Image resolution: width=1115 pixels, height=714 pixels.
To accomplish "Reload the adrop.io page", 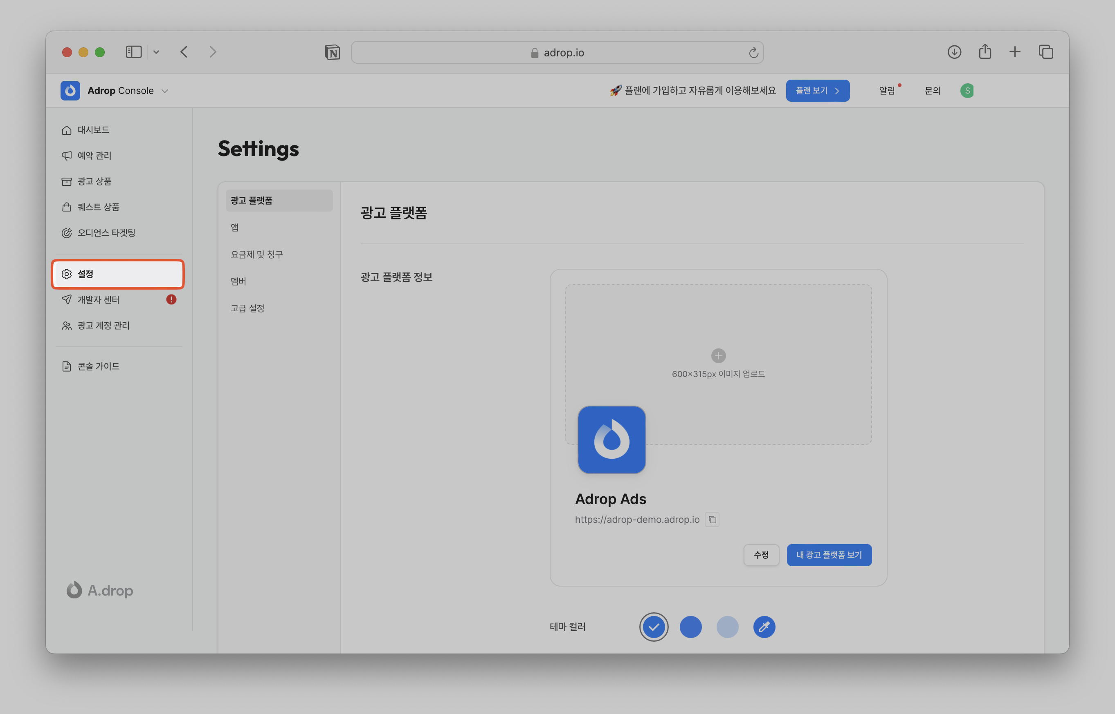I will click(753, 53).
